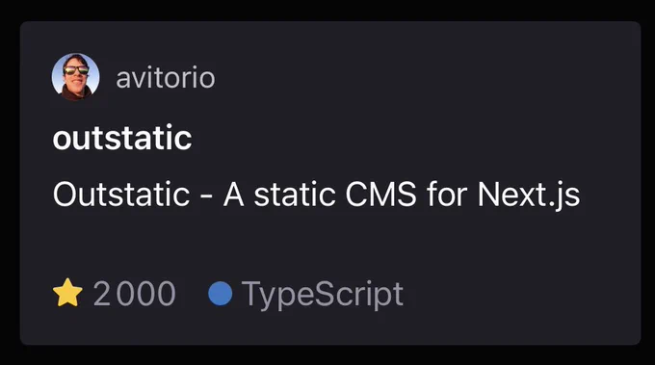Click the yellow star icon

click(67, 293)
